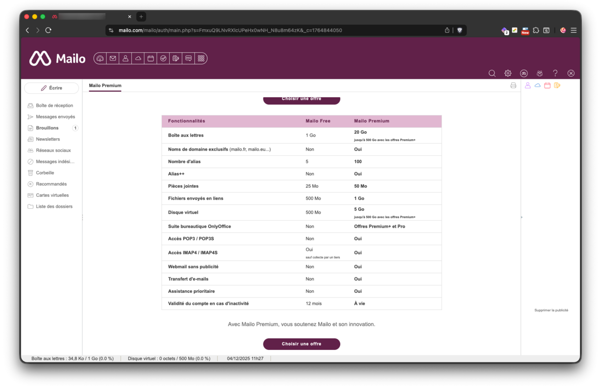Click Supprimer la publicité link
The image size is (601, 386).
551,310
